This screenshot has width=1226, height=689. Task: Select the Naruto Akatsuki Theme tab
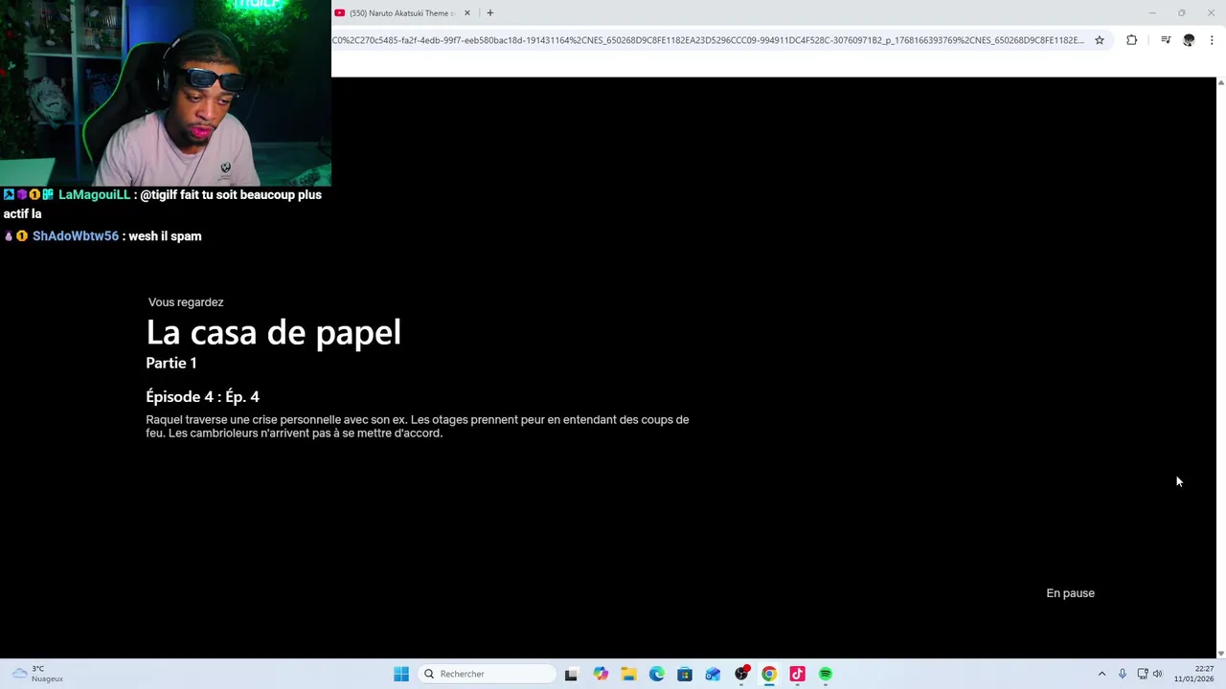(402, 13)
